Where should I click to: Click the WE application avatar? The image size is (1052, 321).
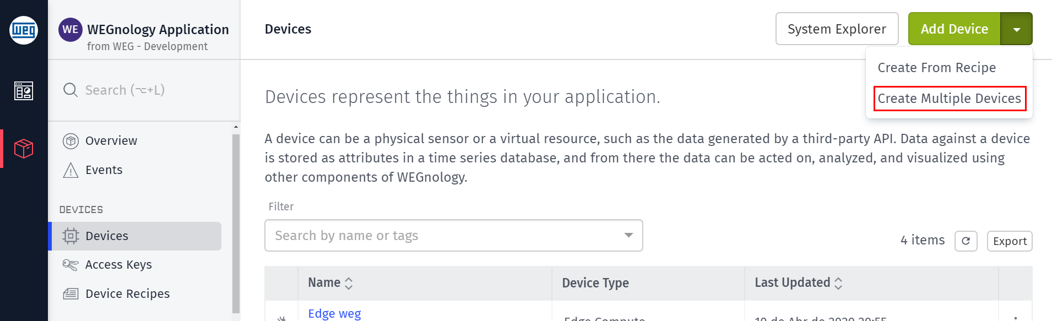(x=71, y=30)
